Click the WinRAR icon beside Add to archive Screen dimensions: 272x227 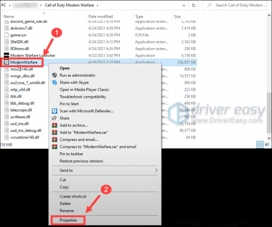54,125
